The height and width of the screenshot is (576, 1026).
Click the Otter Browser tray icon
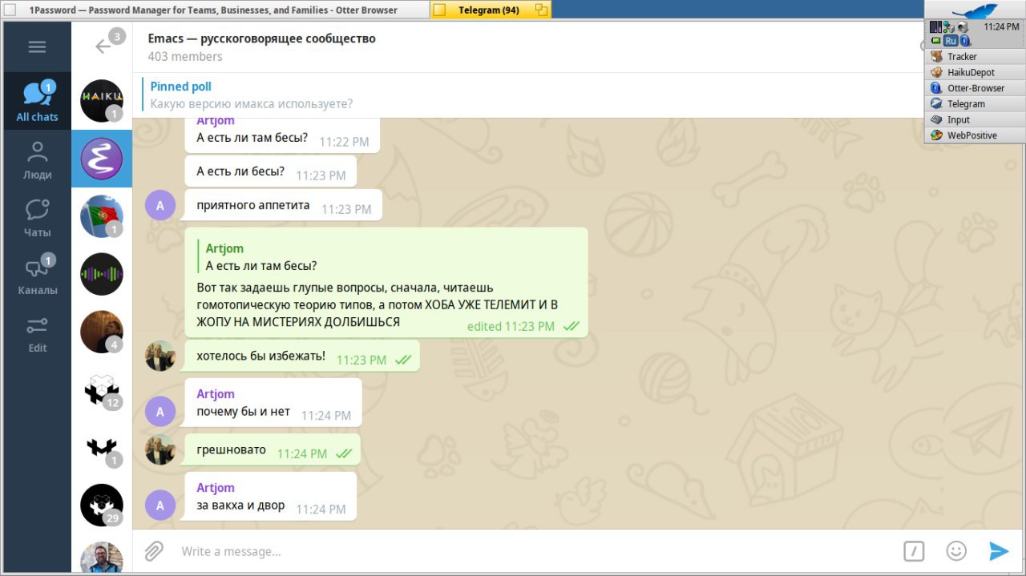pyautogui.click(x=965, y=40)
